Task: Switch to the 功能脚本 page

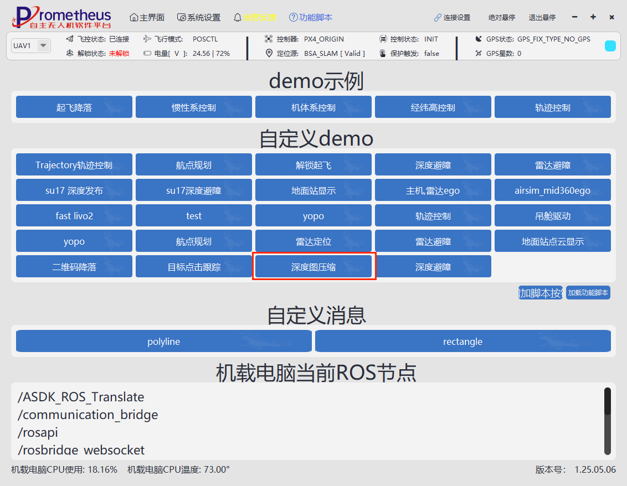Action: point(316,17)
